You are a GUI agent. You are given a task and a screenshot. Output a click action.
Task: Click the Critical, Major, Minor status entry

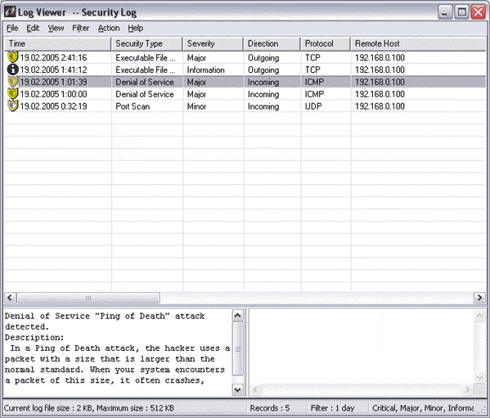coord(423,408)
